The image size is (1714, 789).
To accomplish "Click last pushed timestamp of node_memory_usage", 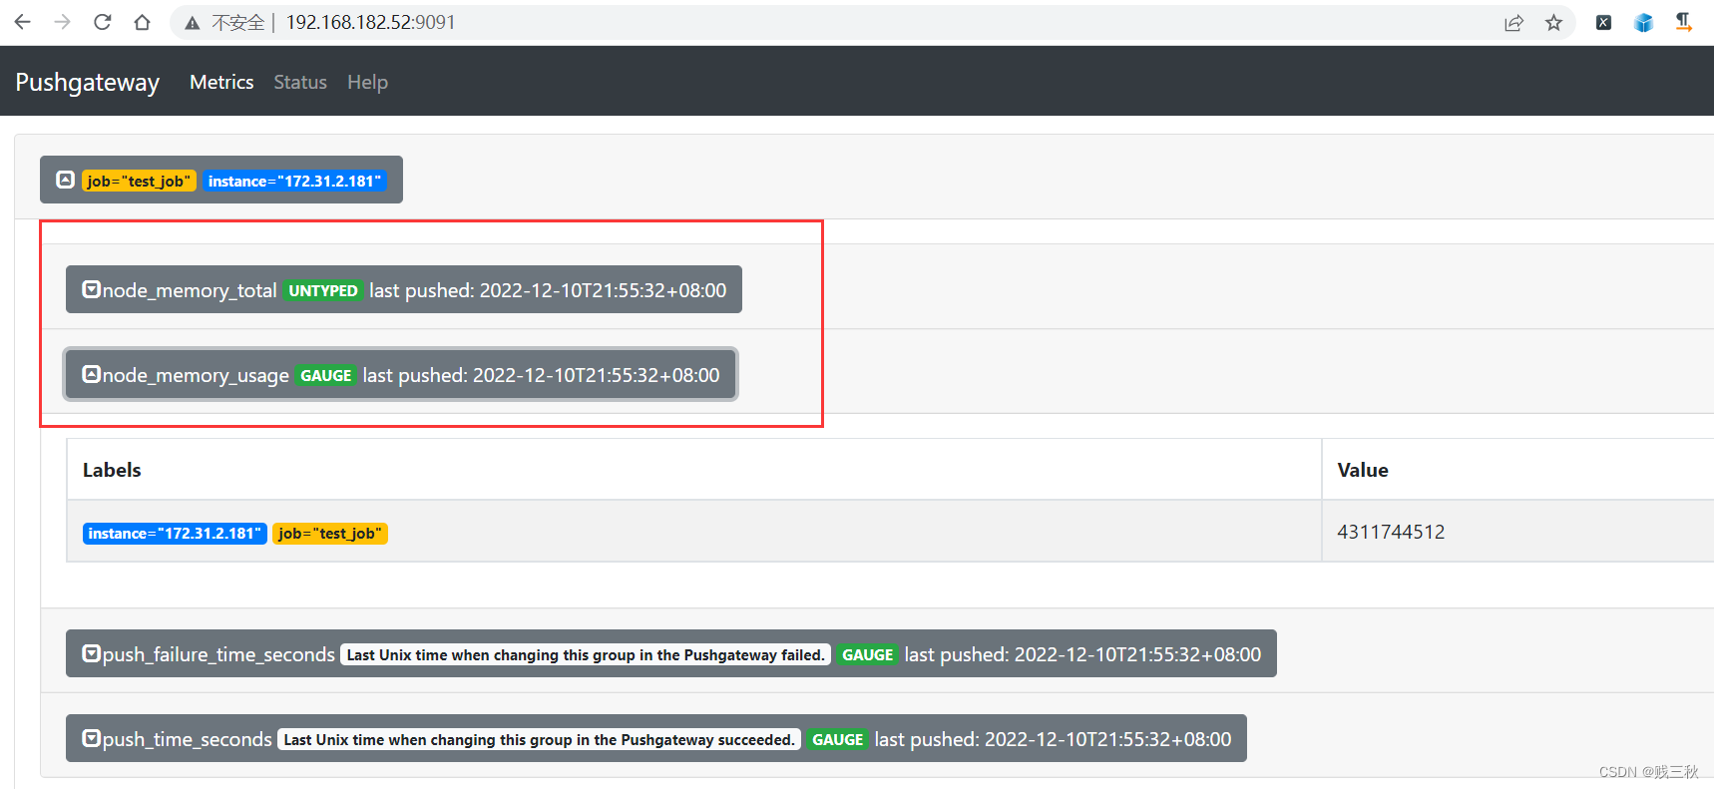I will coord(541,375).
